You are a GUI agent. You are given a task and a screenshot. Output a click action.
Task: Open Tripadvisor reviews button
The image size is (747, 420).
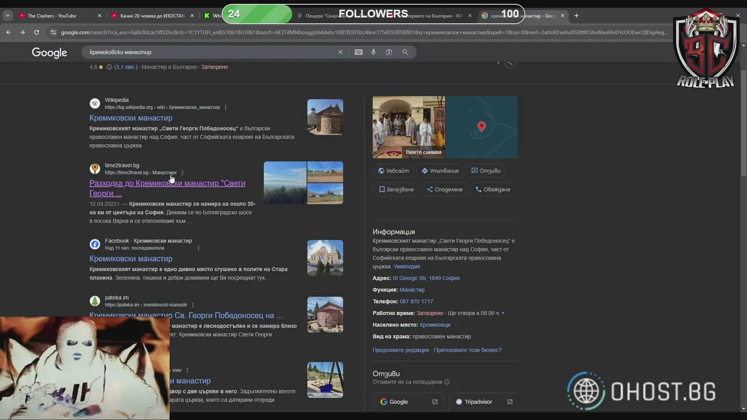click(484, 402)
